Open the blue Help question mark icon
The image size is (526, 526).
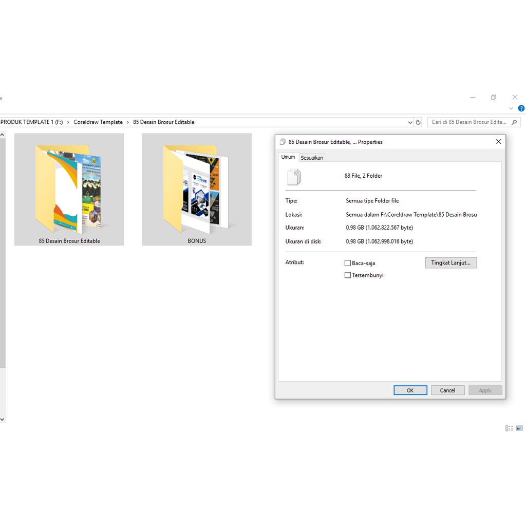[521, 108]
